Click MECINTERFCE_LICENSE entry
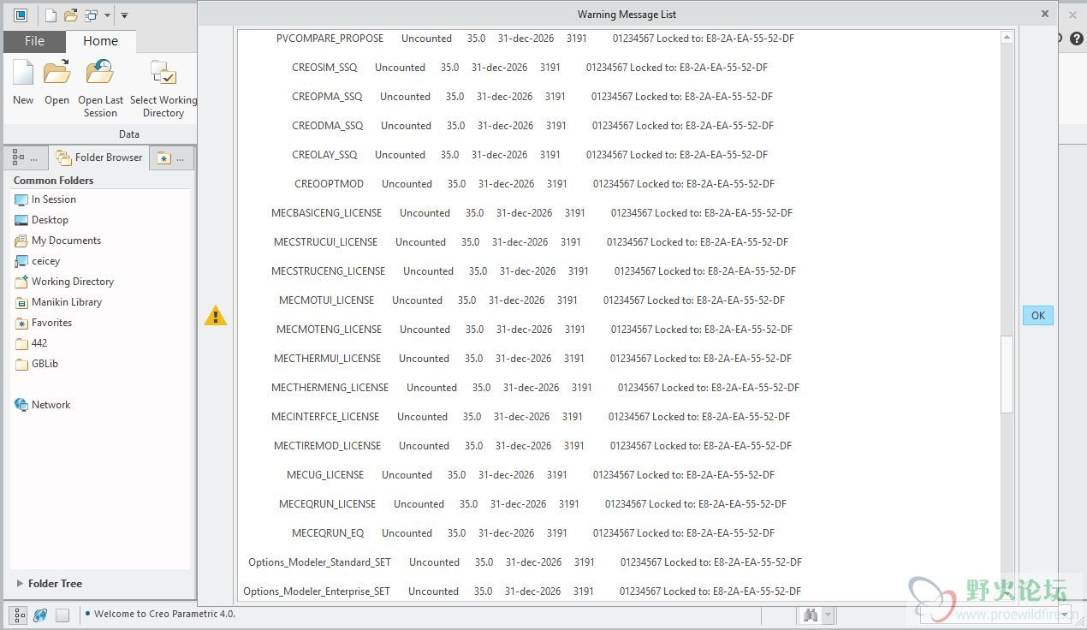Image resolution: width=1087 pixels, height=630 pixels. 531,417
